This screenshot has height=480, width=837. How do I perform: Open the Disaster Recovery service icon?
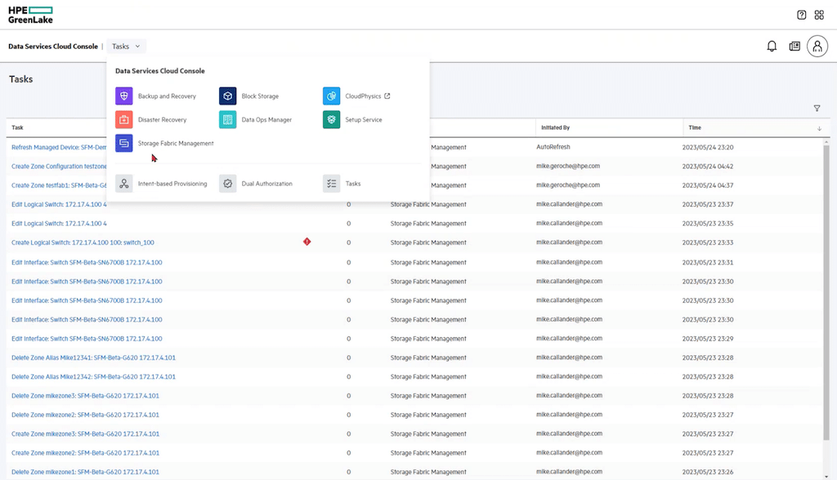tap(124, 119)
